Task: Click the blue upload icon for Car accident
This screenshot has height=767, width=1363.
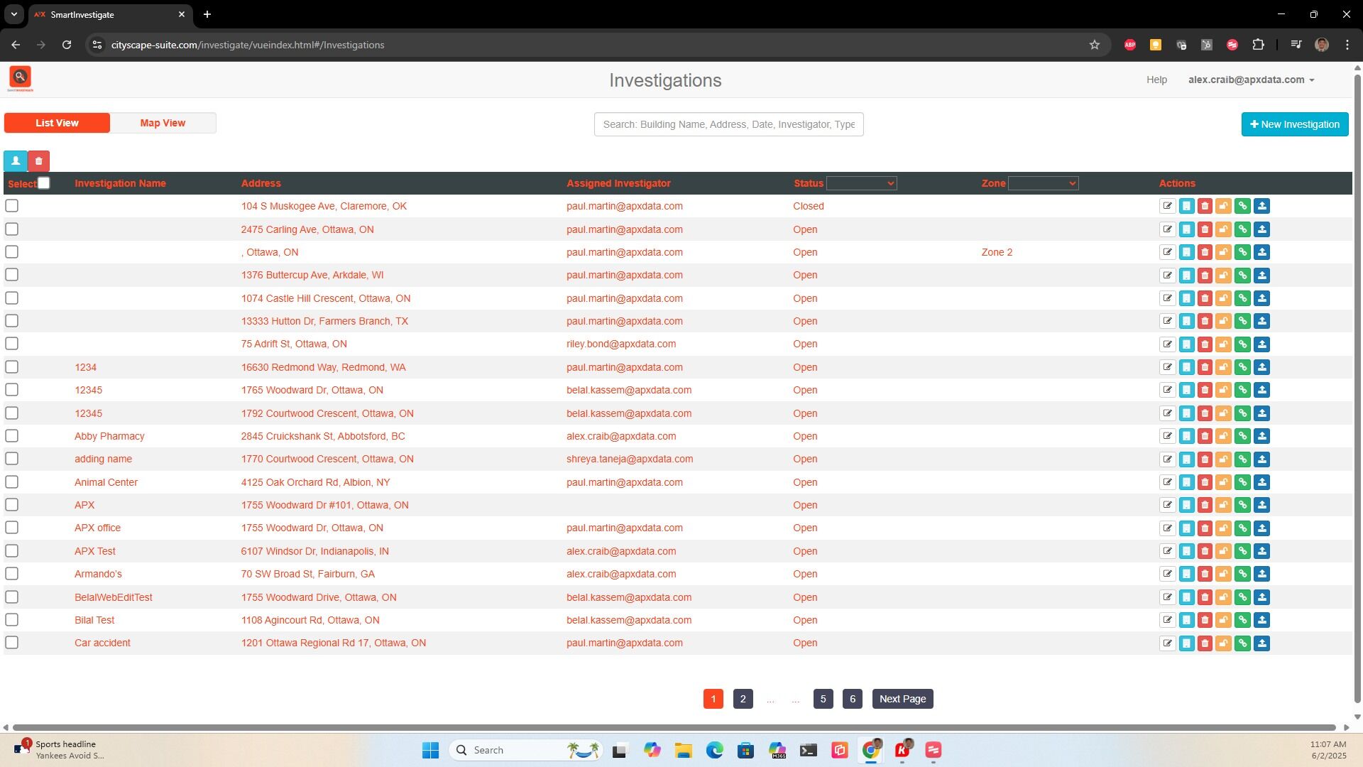Action: tap(1262, 643)
